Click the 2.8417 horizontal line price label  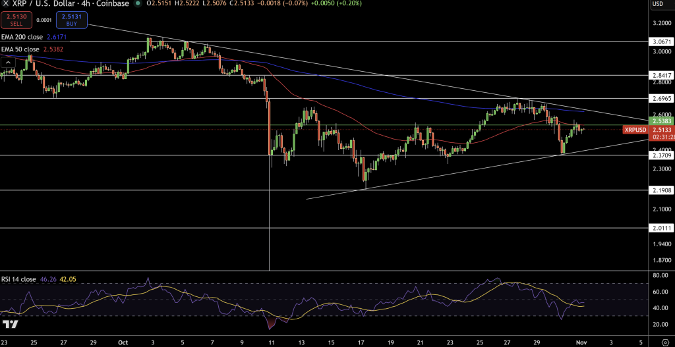(x=660, y=75)
